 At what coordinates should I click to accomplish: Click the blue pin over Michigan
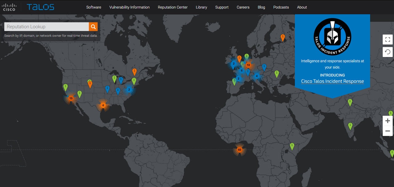(121, 80)
